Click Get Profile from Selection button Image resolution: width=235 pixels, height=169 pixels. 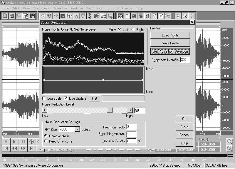pos(170,51)
